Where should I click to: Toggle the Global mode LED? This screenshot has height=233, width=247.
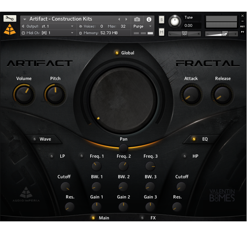117,53
